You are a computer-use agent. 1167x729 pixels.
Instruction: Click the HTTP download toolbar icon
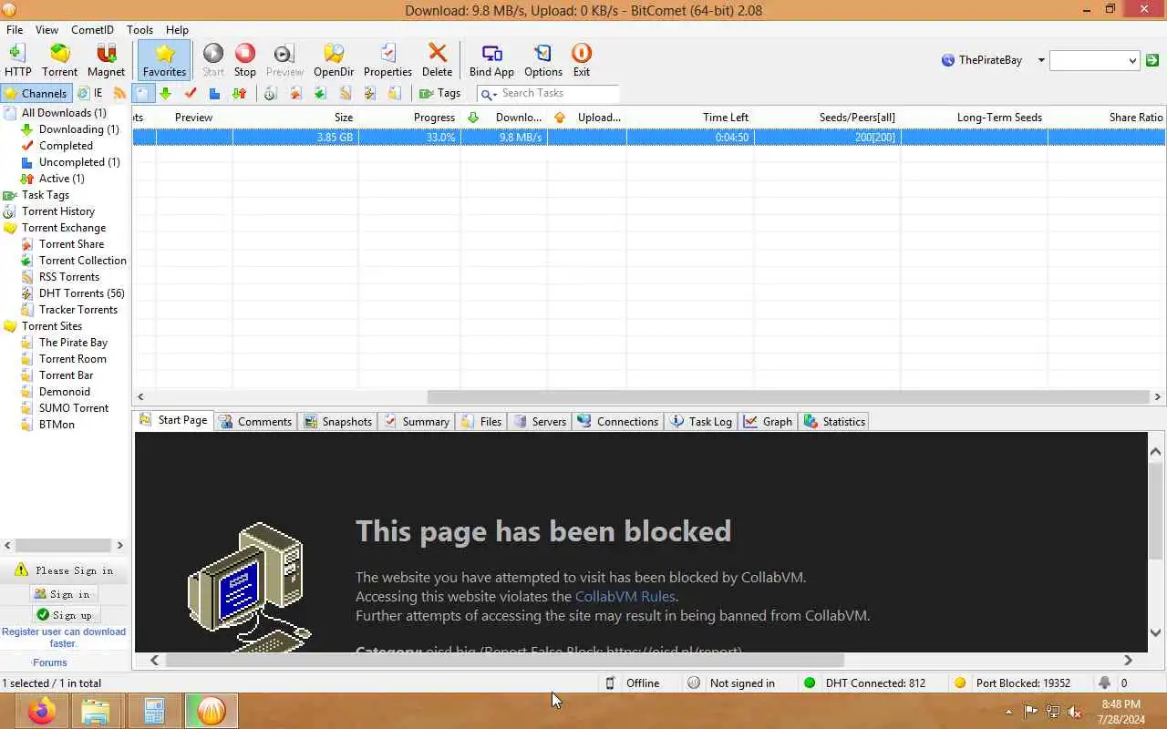pyautogui.click(x=17, y=60)
